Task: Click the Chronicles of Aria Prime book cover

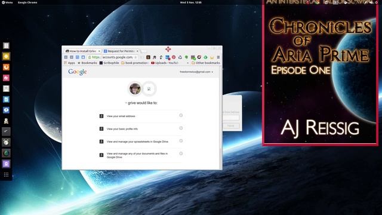Action: 321,73
